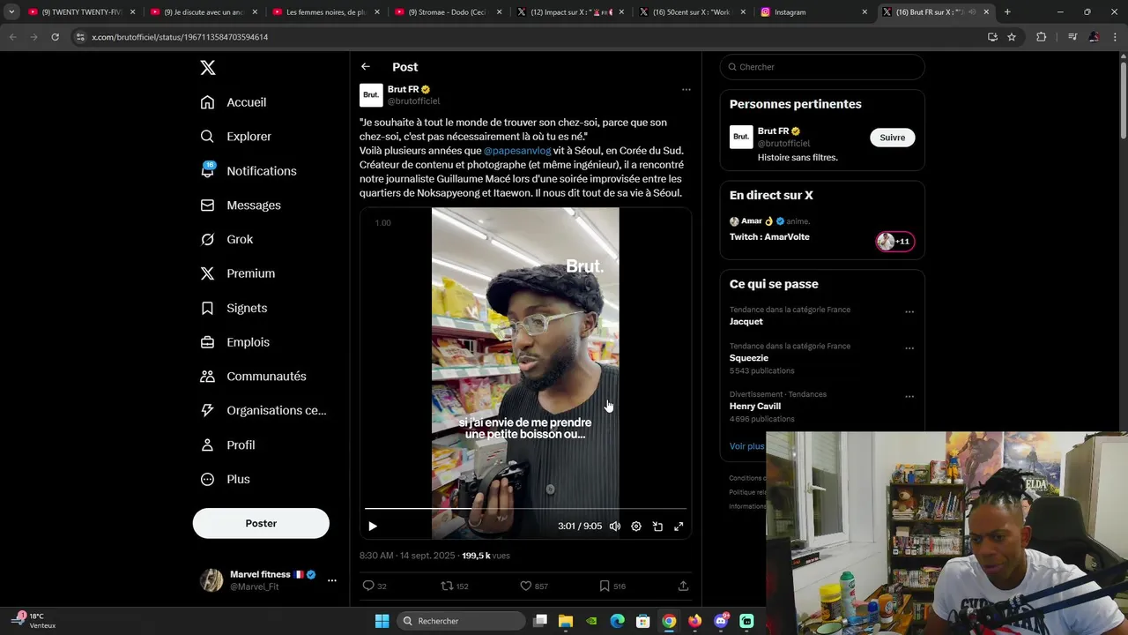Open Chrome from taskbar
Screen dimensions: 1128x635
coord(669,621)
